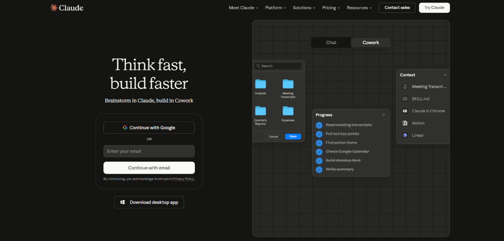Switch to the Chat tab

pos(331,43)
